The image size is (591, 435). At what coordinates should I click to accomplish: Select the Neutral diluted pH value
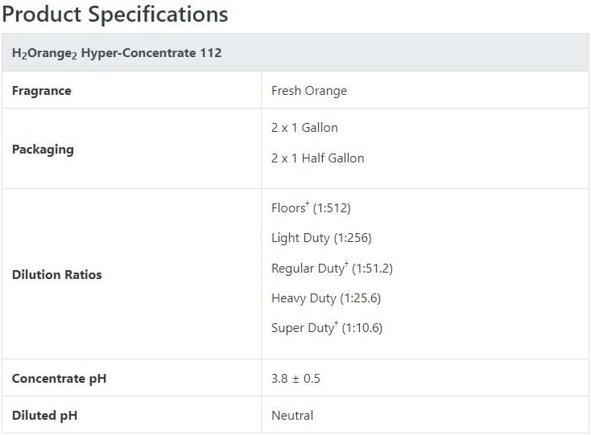point(292,416)
